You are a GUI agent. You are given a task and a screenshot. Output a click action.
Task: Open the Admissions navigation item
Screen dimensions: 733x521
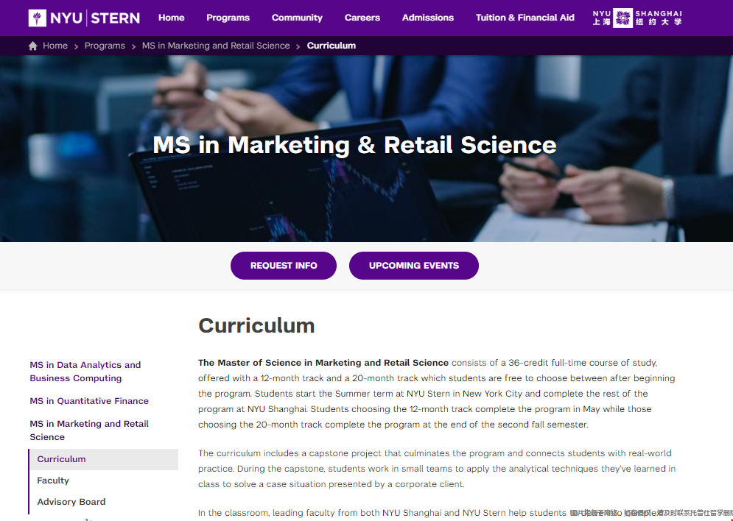click(x=428, y=18)
